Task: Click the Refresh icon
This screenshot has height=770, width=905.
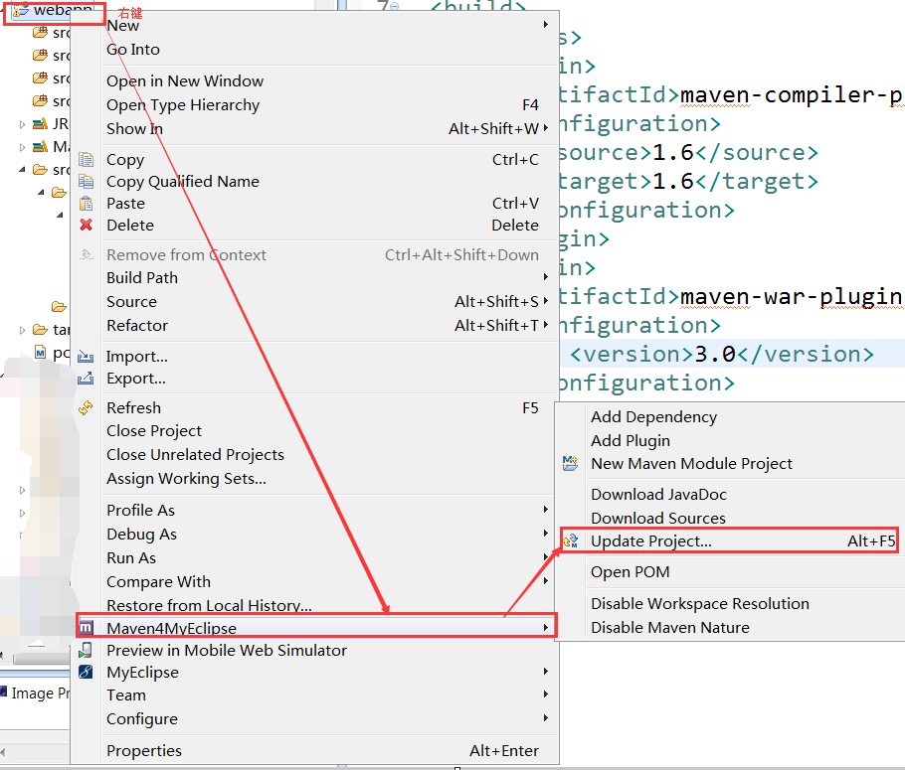Action: click(87, 408)
